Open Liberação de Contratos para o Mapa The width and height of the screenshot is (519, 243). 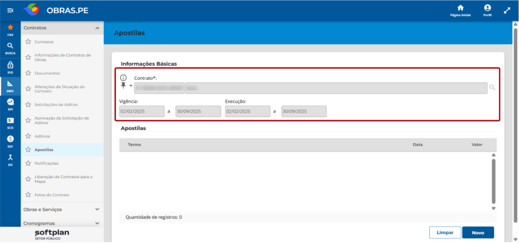[x=64, y=179]
